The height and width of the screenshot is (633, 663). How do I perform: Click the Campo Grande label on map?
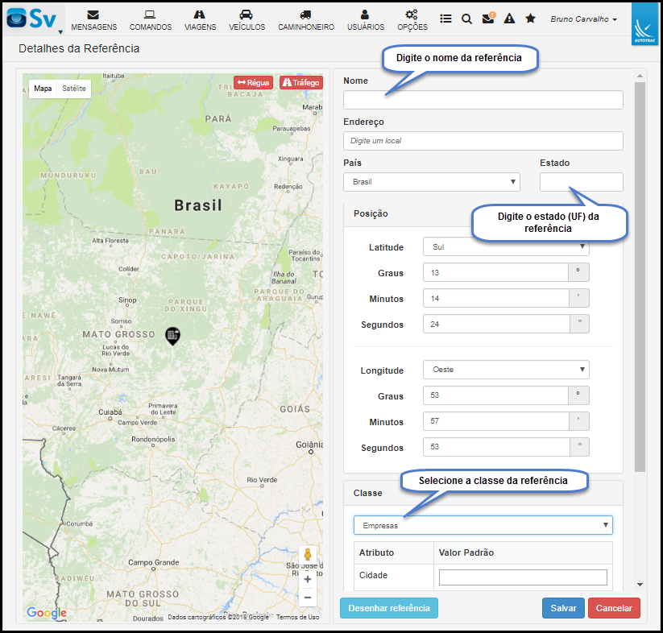click(x=154, y=562)
